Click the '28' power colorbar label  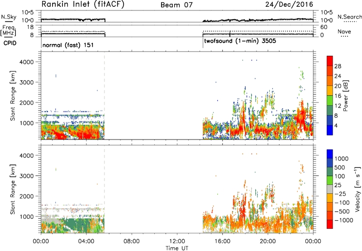pyautogui.click(x=338, y=66)
